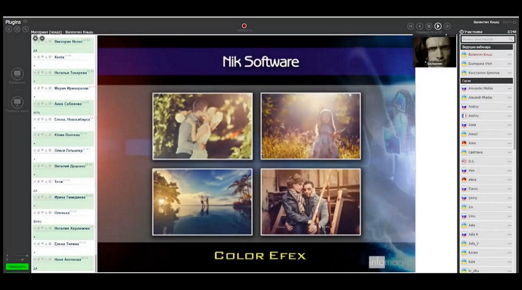Screen dimensions: 522x290
Task: Click the participants list scrollbar
Action: pos(515,97)
